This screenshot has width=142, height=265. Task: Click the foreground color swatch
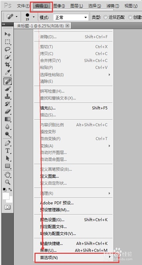coord(6,196)
